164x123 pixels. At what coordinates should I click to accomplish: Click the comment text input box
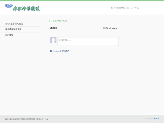coord(88,41)
